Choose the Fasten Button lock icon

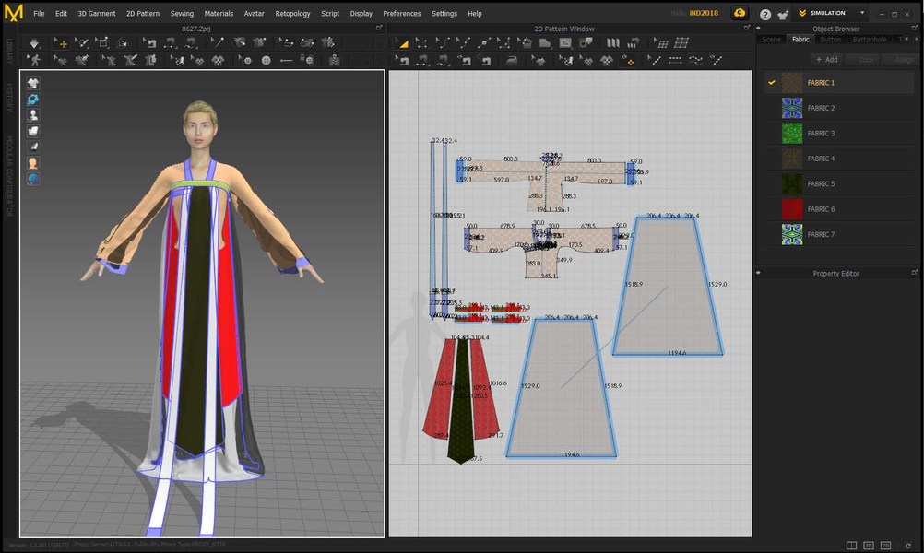pos(306,60)
